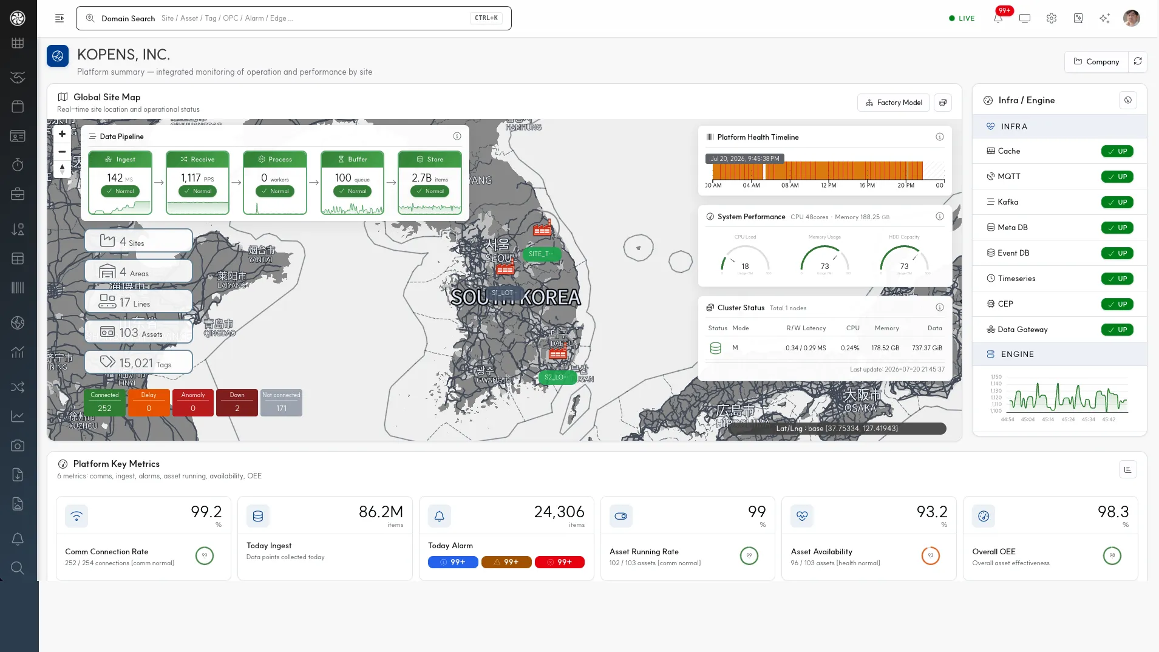
Task: Collapse the ENGINE section header
Action: [x=1059, y=354]
